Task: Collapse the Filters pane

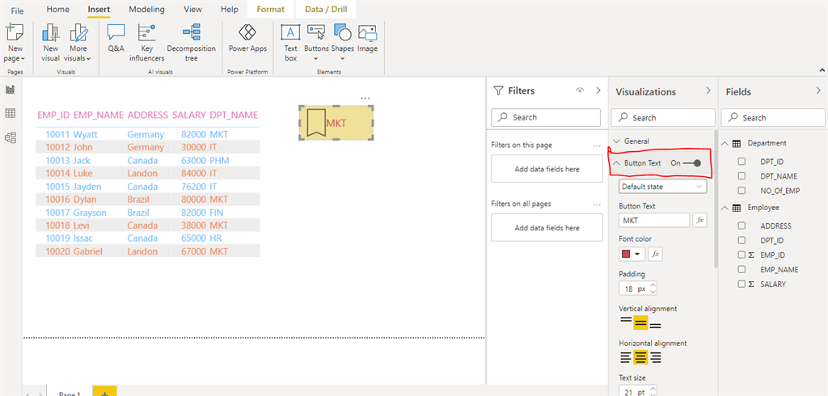Action: (598, 91)
